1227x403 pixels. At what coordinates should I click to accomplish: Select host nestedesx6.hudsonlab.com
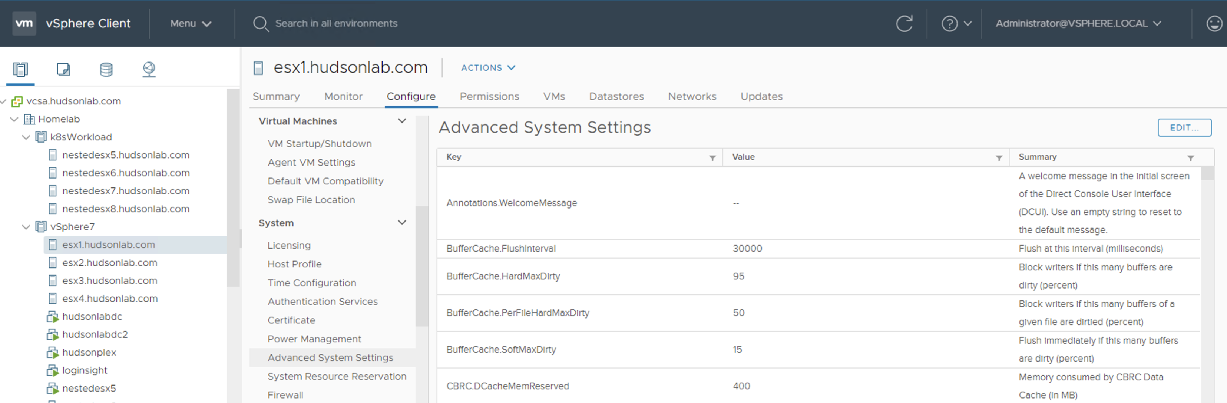tap(126, 173)
